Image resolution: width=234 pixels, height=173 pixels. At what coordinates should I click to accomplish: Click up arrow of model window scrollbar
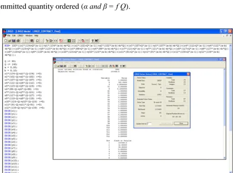click(231, 45)
